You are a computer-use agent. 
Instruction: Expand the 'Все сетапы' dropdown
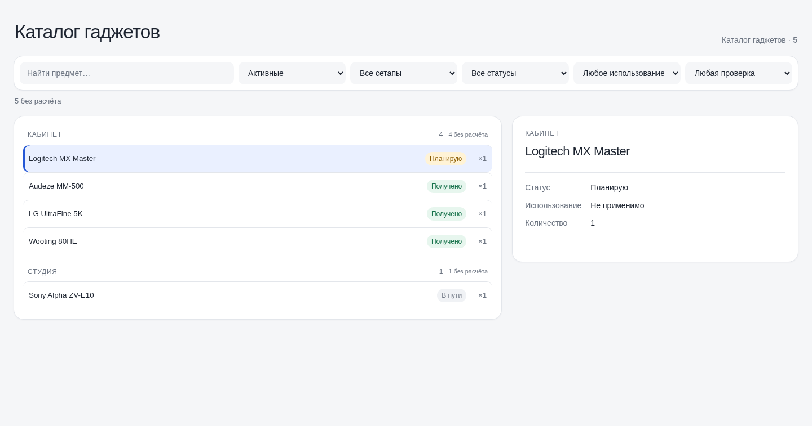point(404,73)
